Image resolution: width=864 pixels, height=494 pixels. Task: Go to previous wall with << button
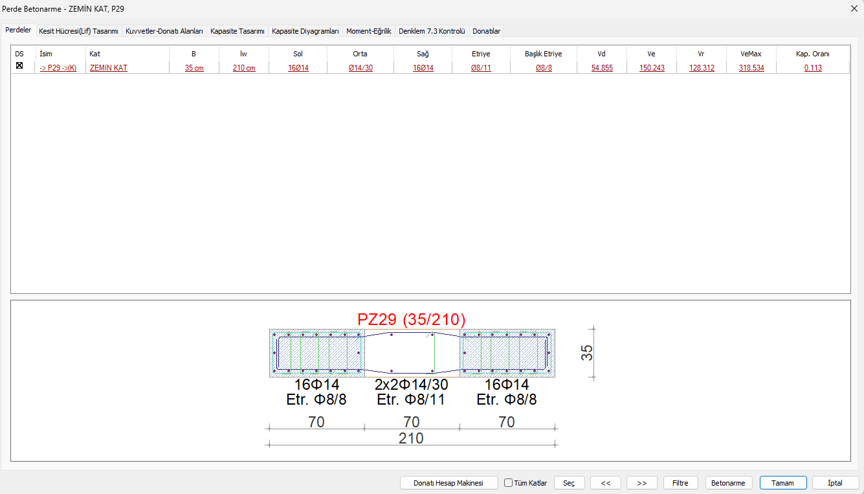(x=606, y=483)
